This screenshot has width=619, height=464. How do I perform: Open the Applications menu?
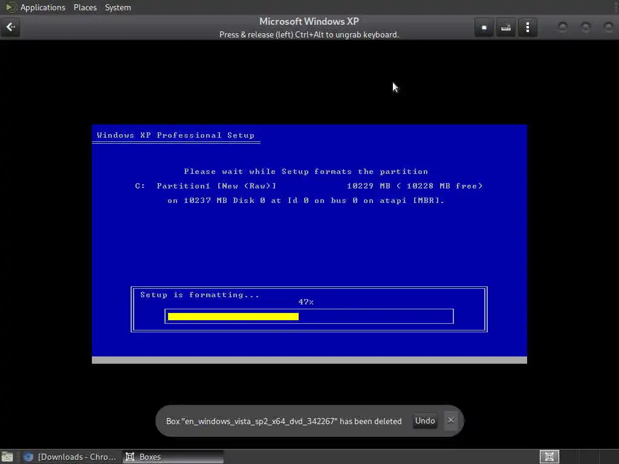coord(43,7)
